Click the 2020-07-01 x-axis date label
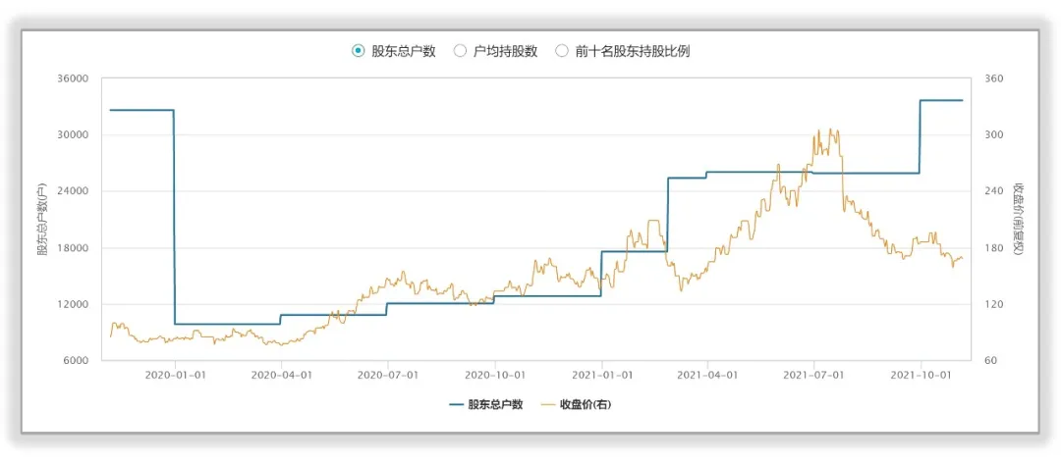The width and height of the screenshot is (1061, 464). click(x=387, y=374)
